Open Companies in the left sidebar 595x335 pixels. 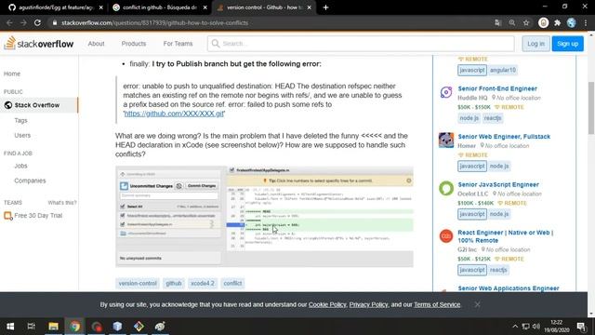tap(30, 181)
